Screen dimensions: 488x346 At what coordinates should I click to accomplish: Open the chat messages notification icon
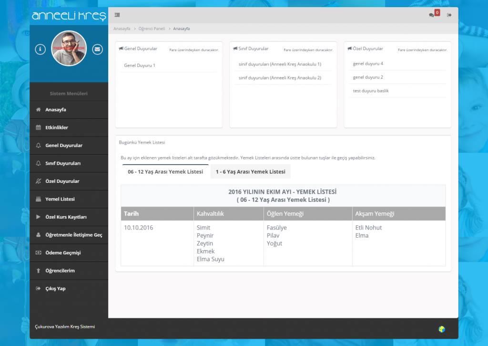(432, 15)
